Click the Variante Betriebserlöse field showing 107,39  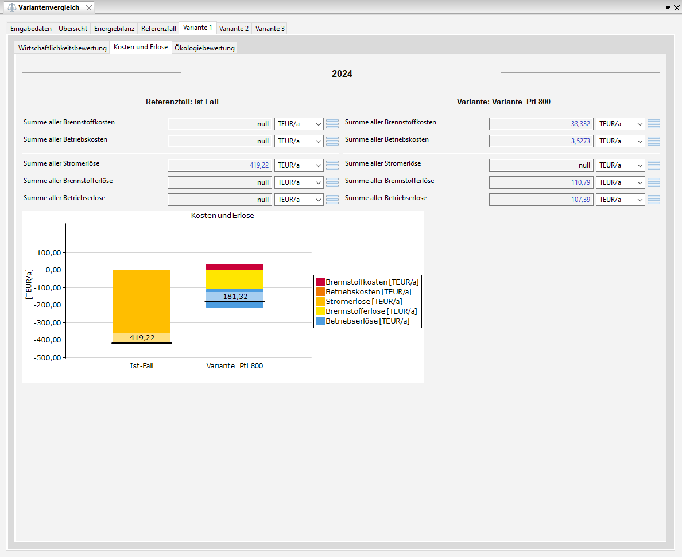(x=541, y=200)
